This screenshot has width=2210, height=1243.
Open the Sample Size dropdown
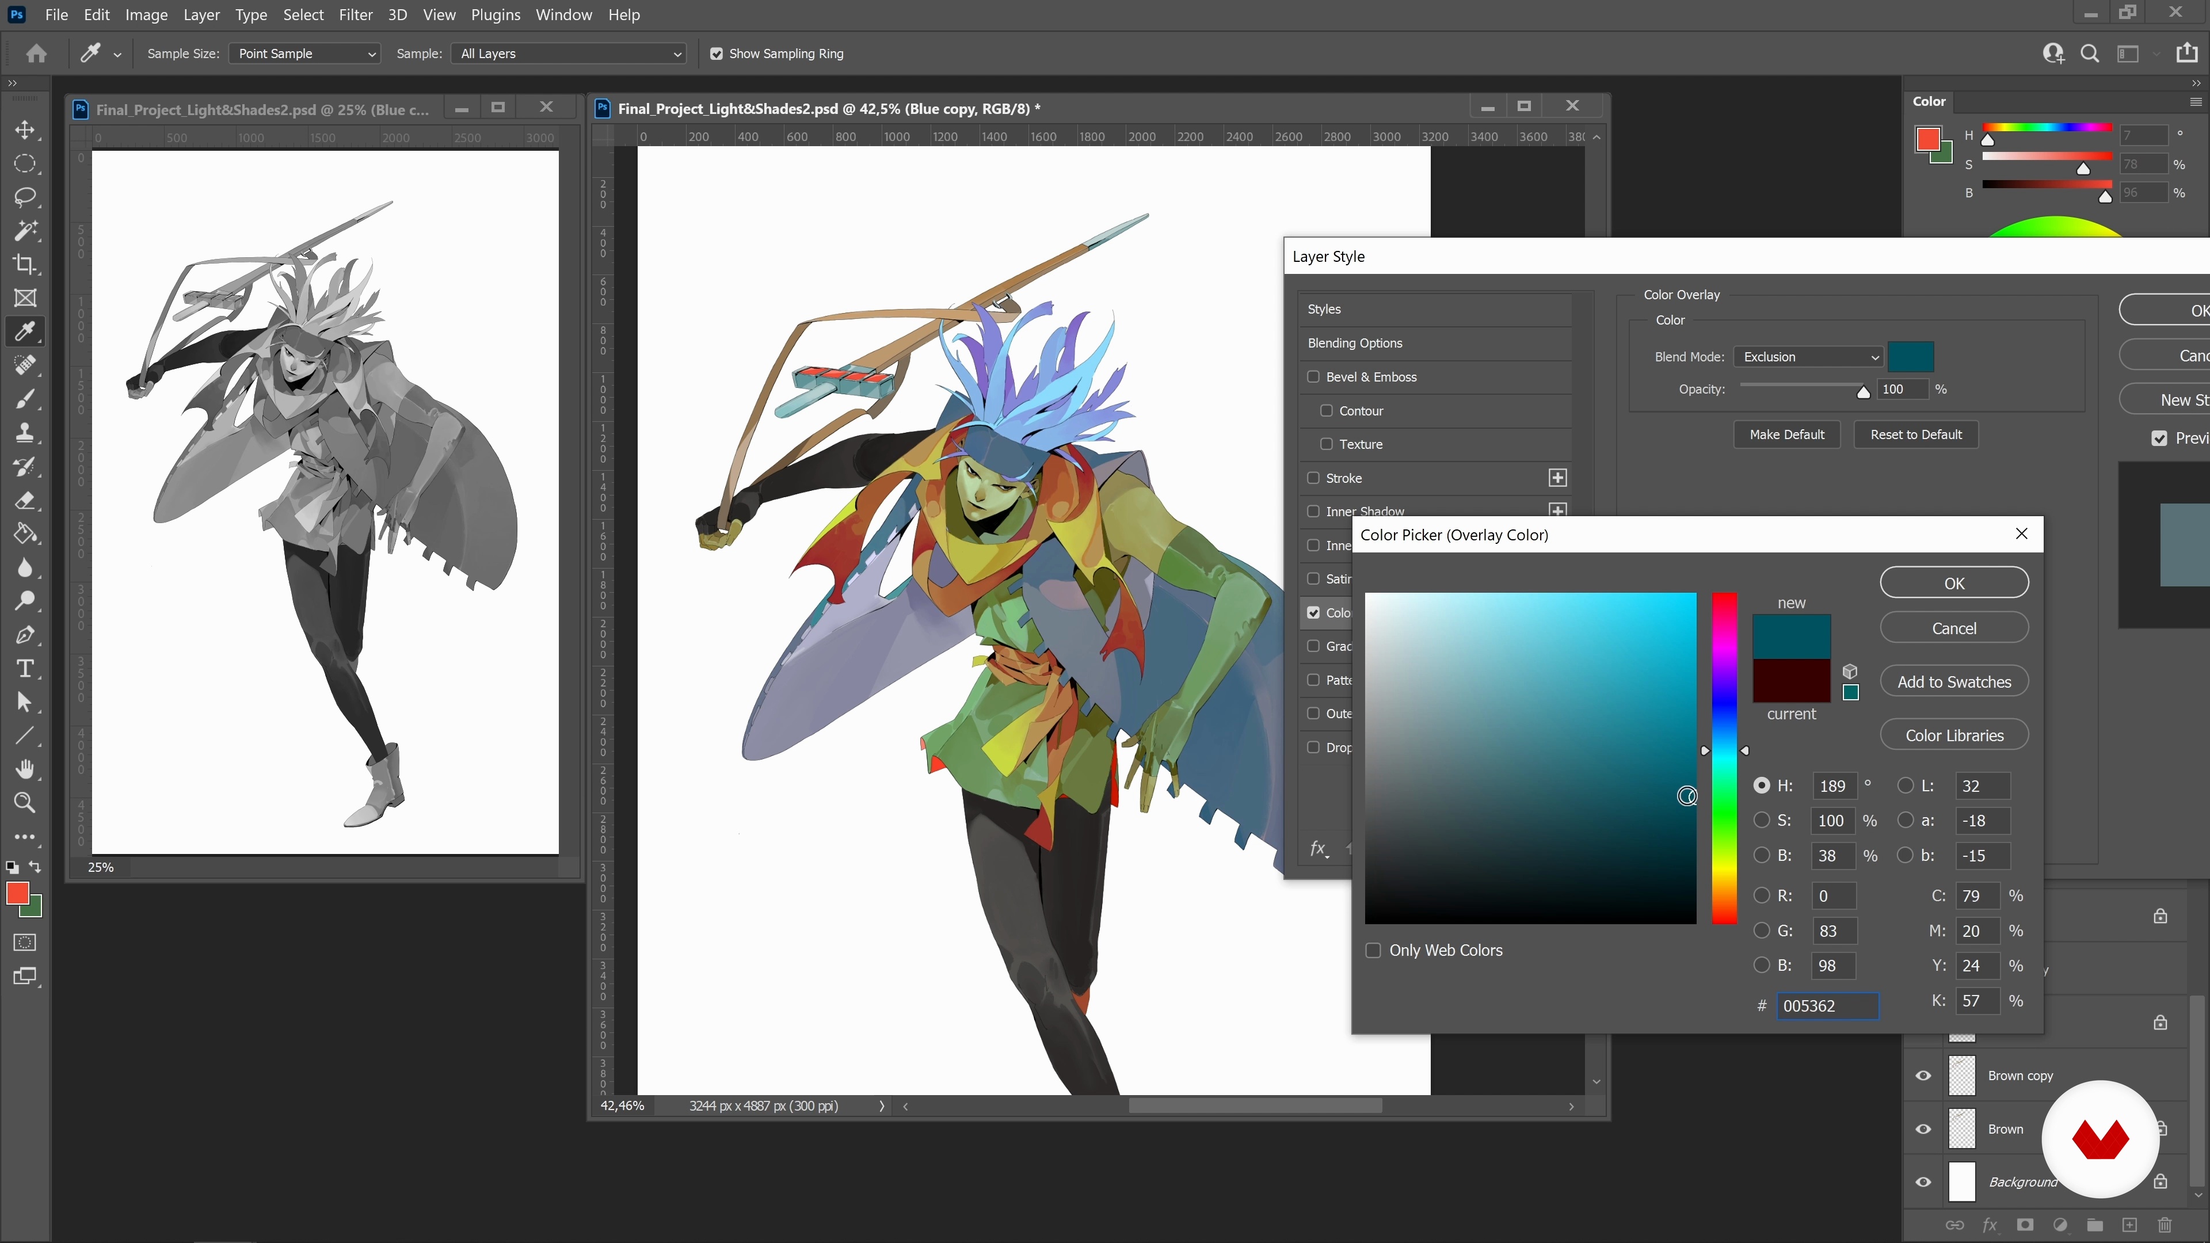point(304,53)
